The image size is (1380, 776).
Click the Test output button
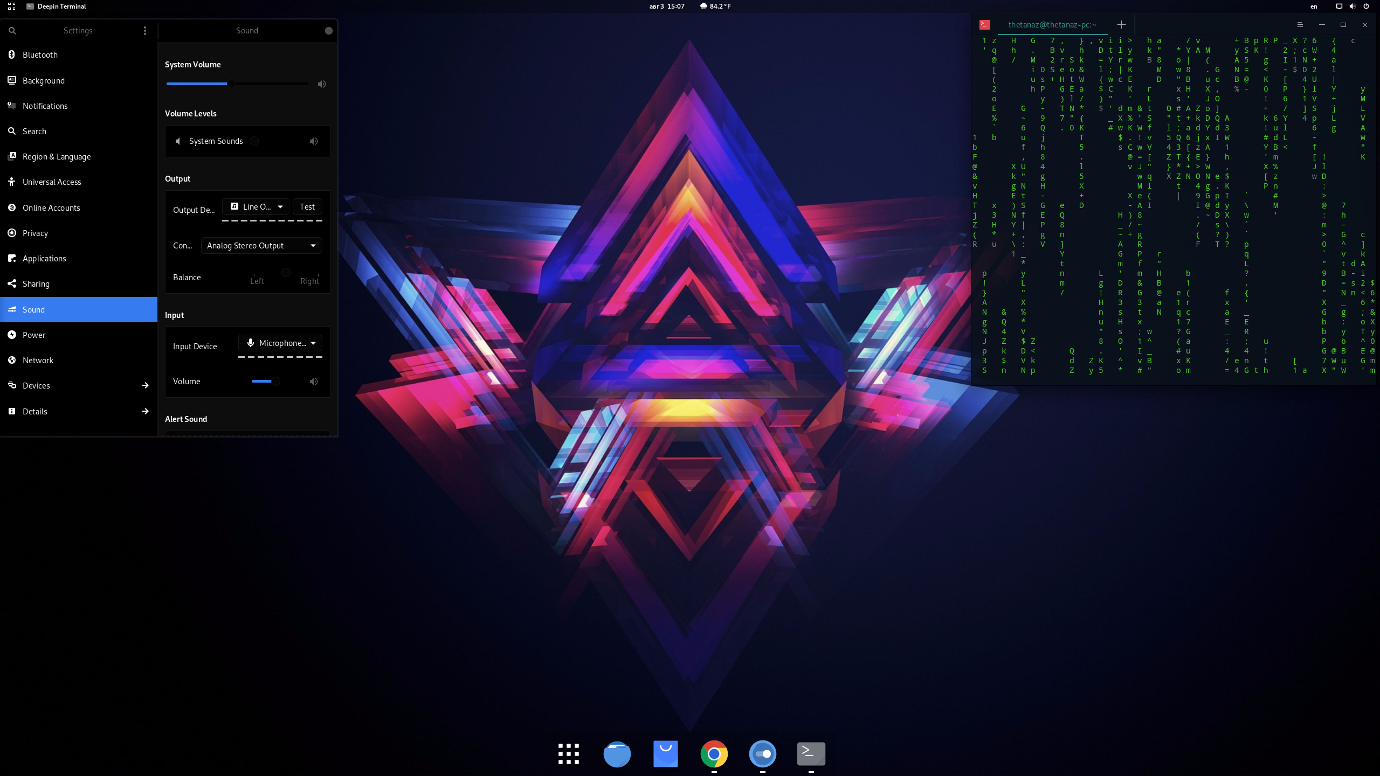click(307, 207)
